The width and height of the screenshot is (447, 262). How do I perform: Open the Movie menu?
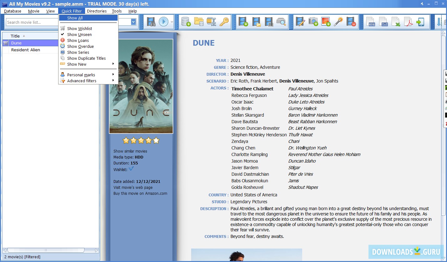[34, 11]
